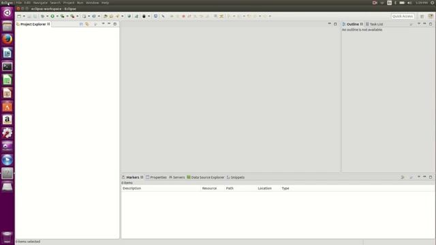Open the dropdown arrow beside the New icon
Viewport: 436px width, 245px height.
[x=24, y=16]
